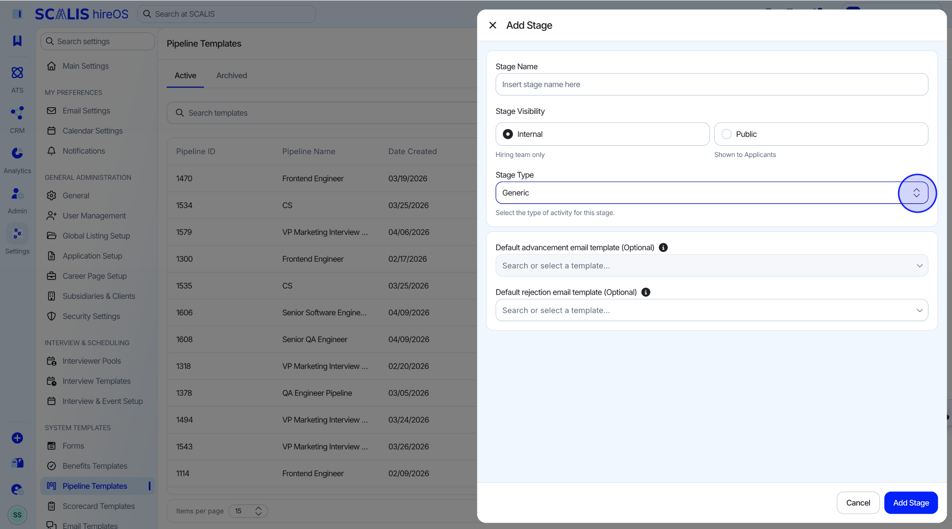Expand the advancement email template dropdown
The image size is (952, 529).
711,265
